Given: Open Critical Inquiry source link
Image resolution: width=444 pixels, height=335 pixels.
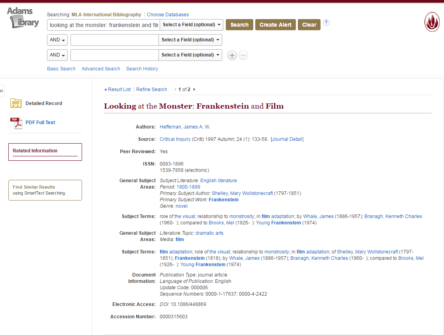Looking at the screenshot, I should pyautogui.click(x=175, y=139).
